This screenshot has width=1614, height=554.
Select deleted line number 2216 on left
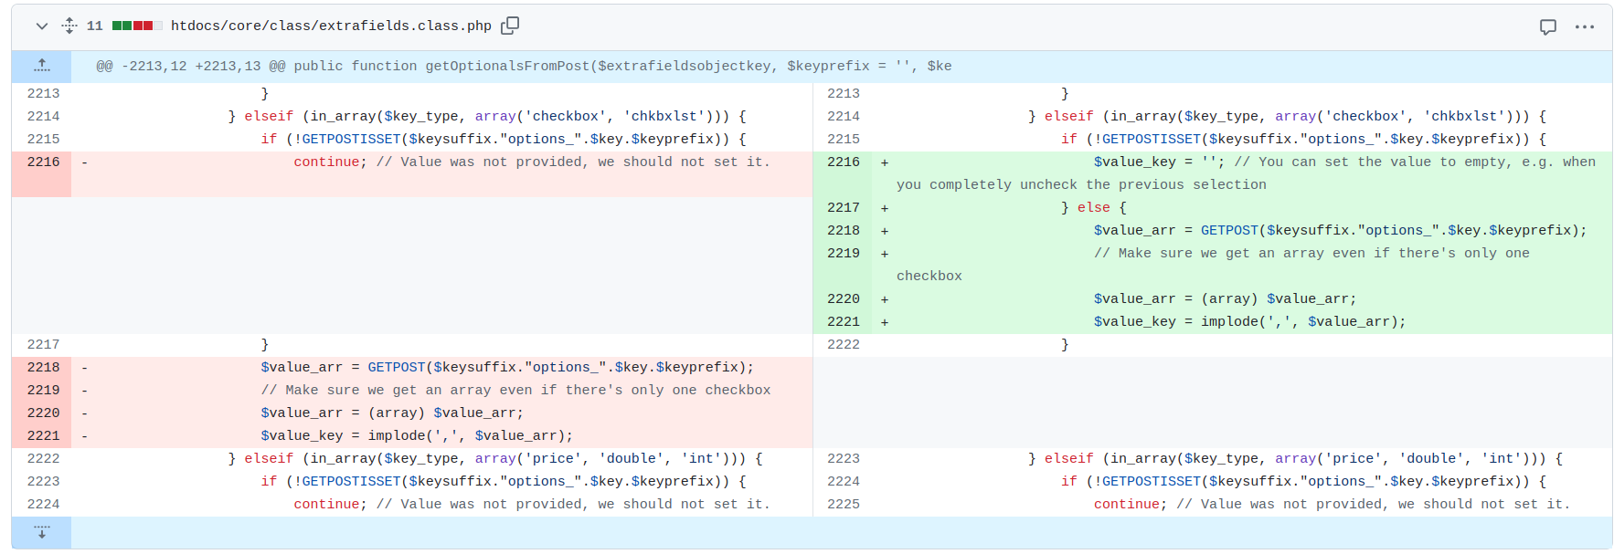(x=43, y=162)
